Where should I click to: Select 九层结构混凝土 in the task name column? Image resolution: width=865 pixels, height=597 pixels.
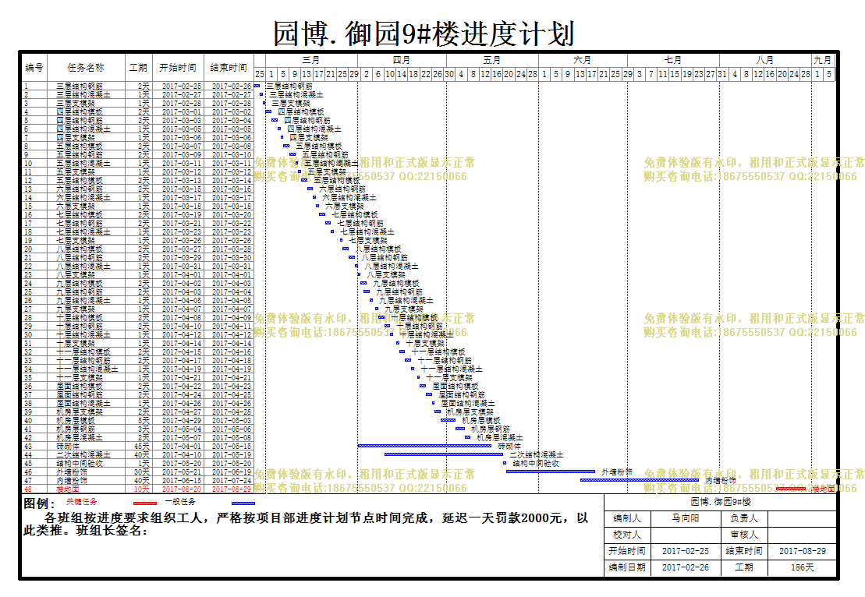(x=83, y=300)
